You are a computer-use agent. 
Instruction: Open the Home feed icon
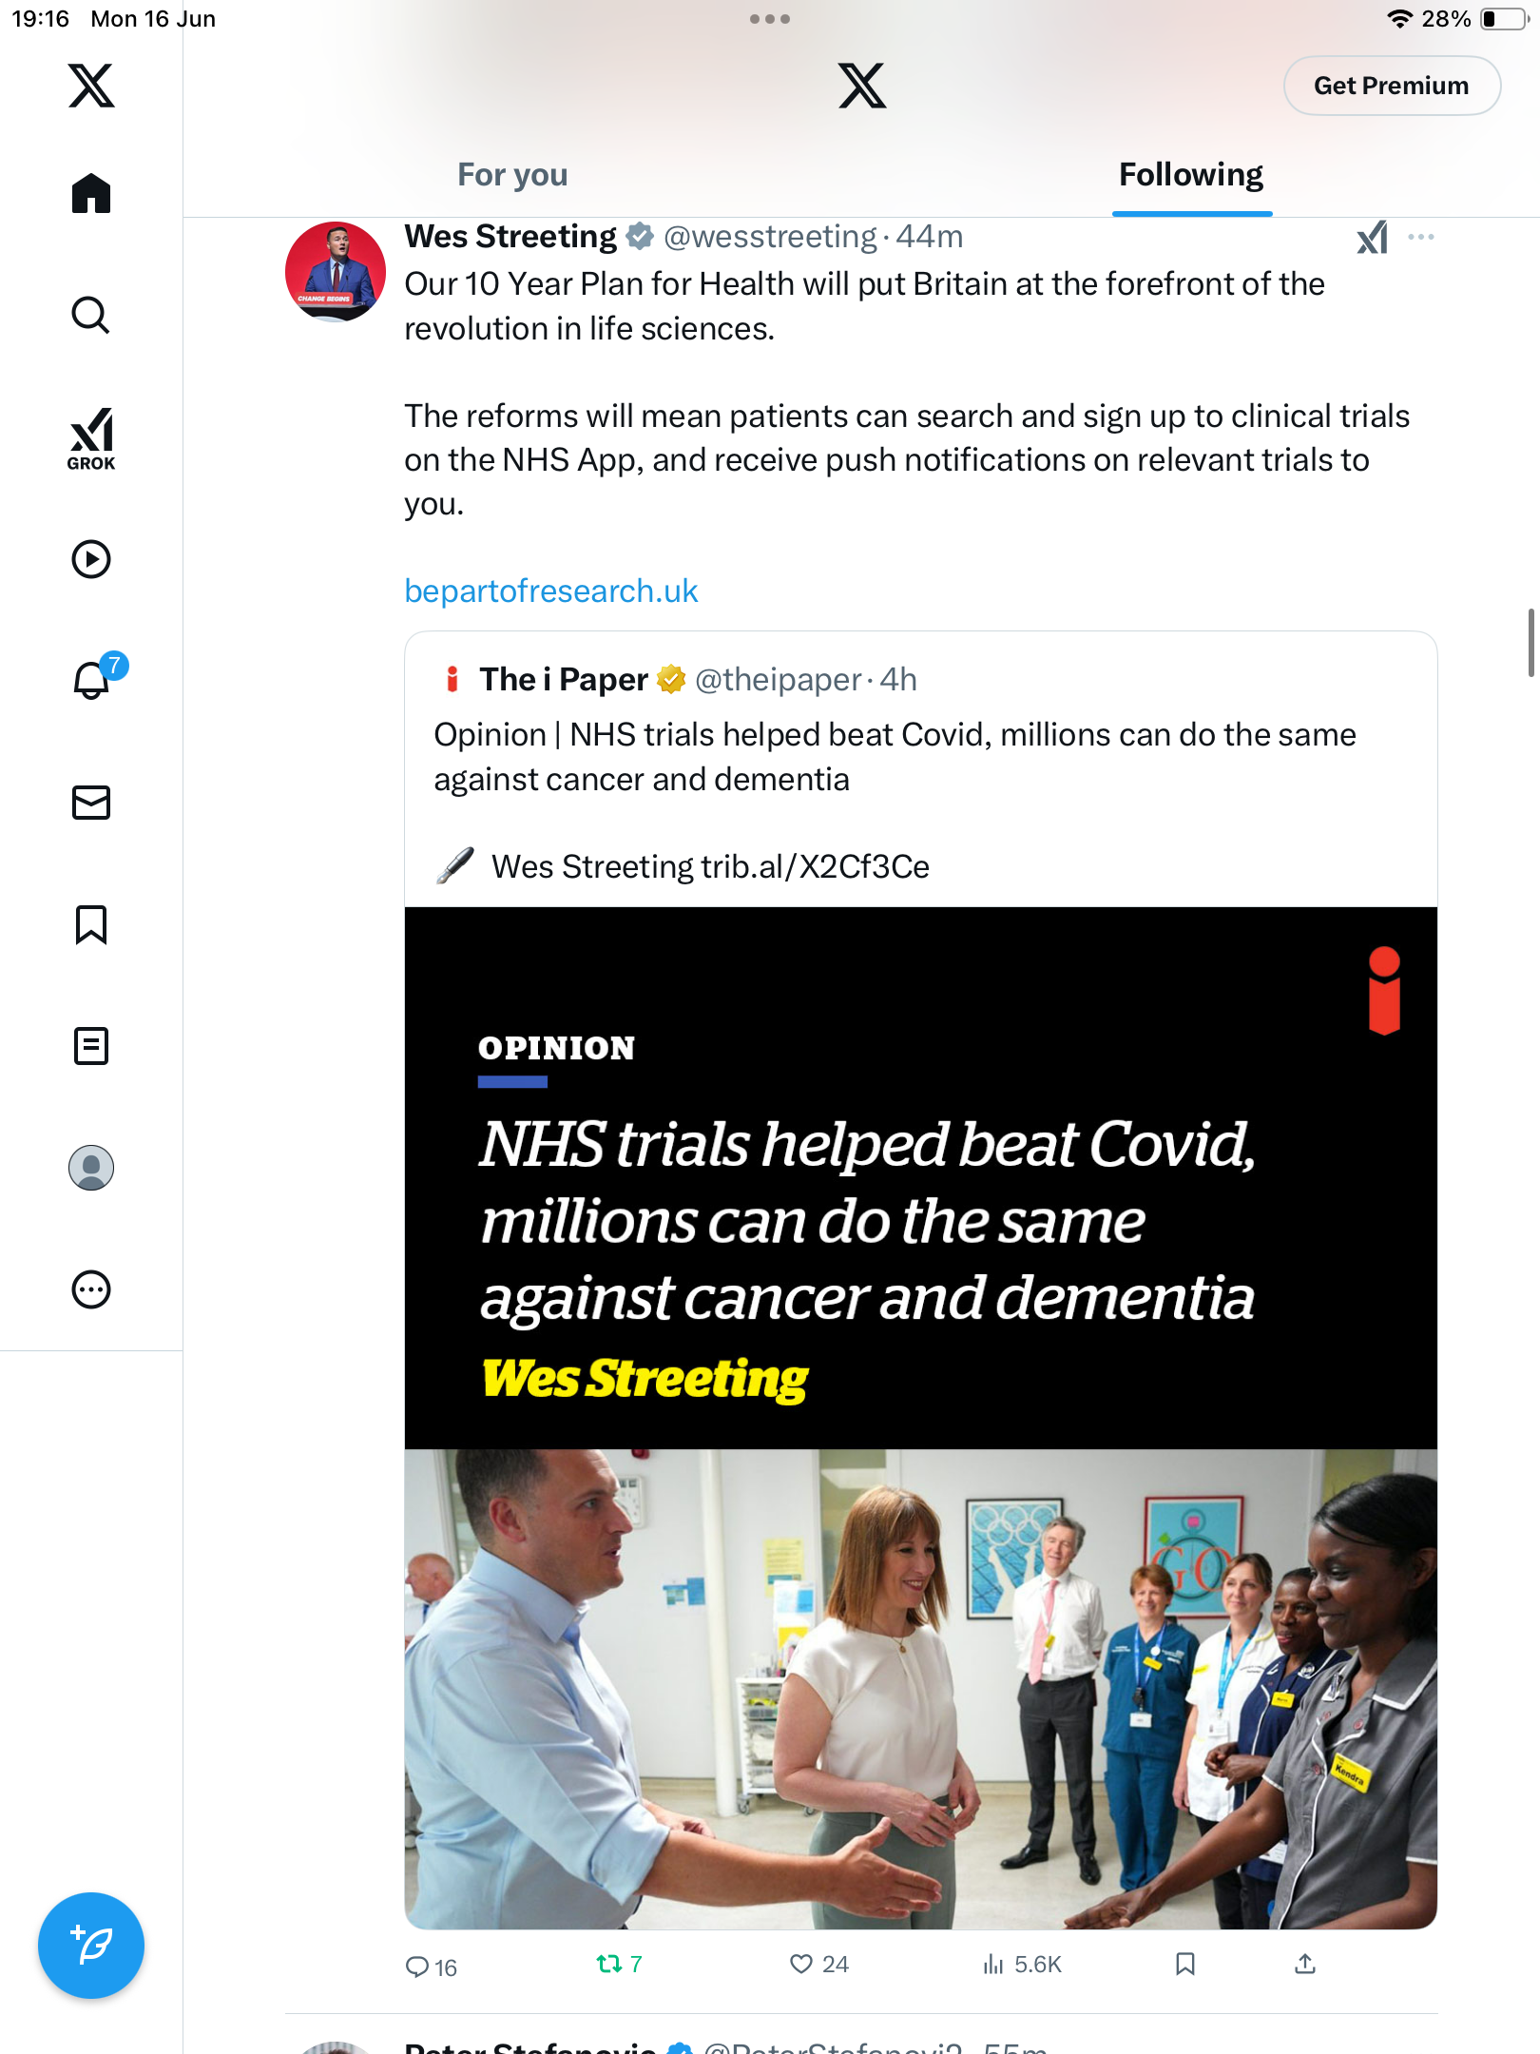click(91, 193)
